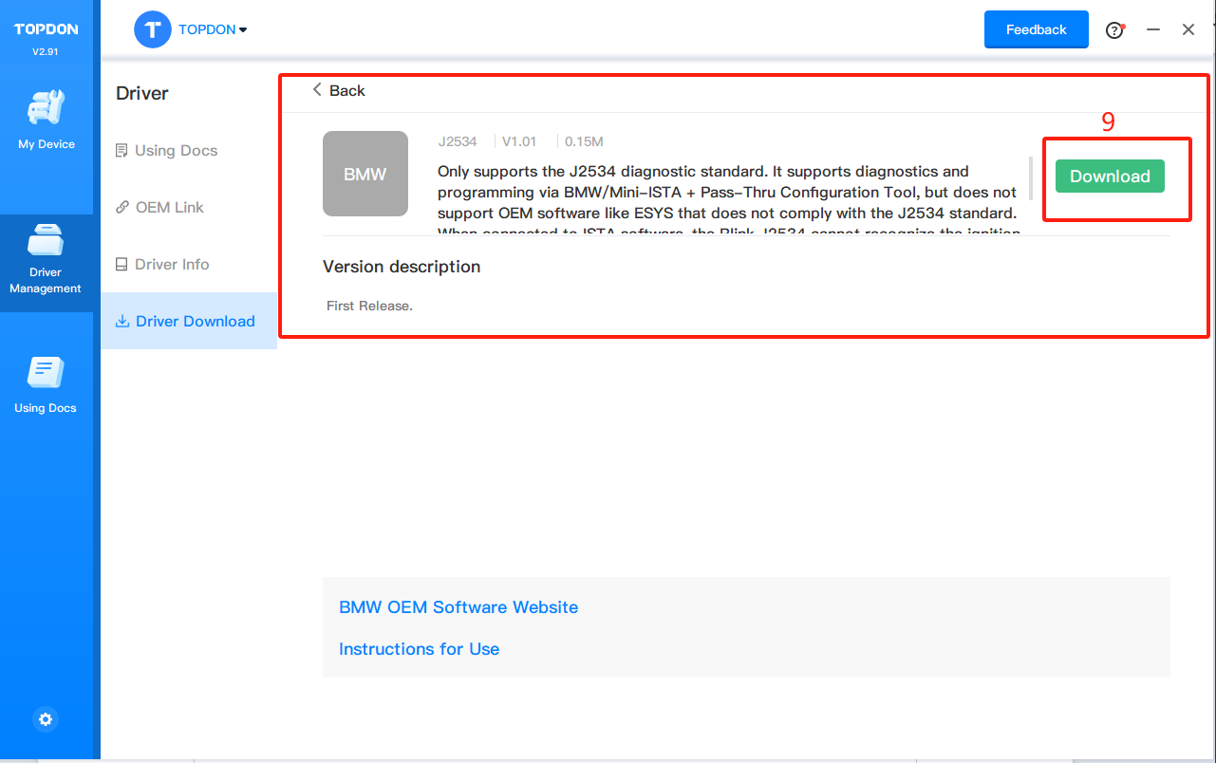Open the help question-mark icon
1216x763 pixels.
(x=1114, y=30)
